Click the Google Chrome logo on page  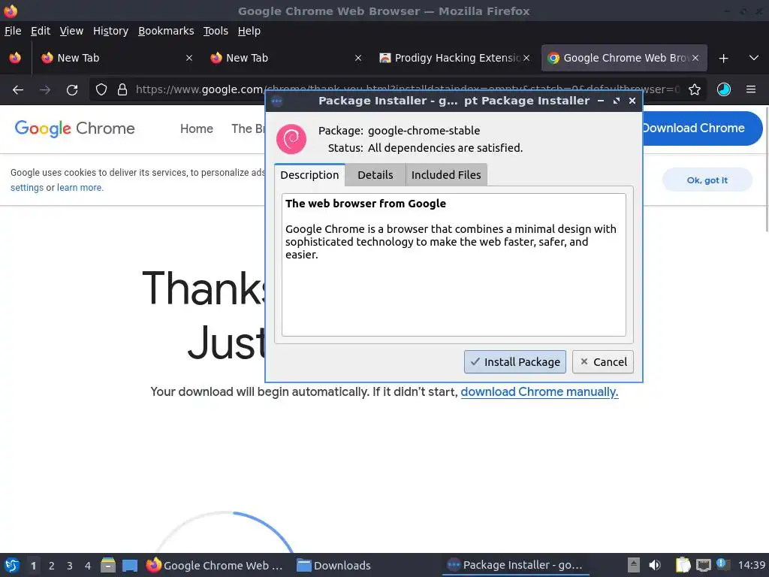[x=74, y=128]
